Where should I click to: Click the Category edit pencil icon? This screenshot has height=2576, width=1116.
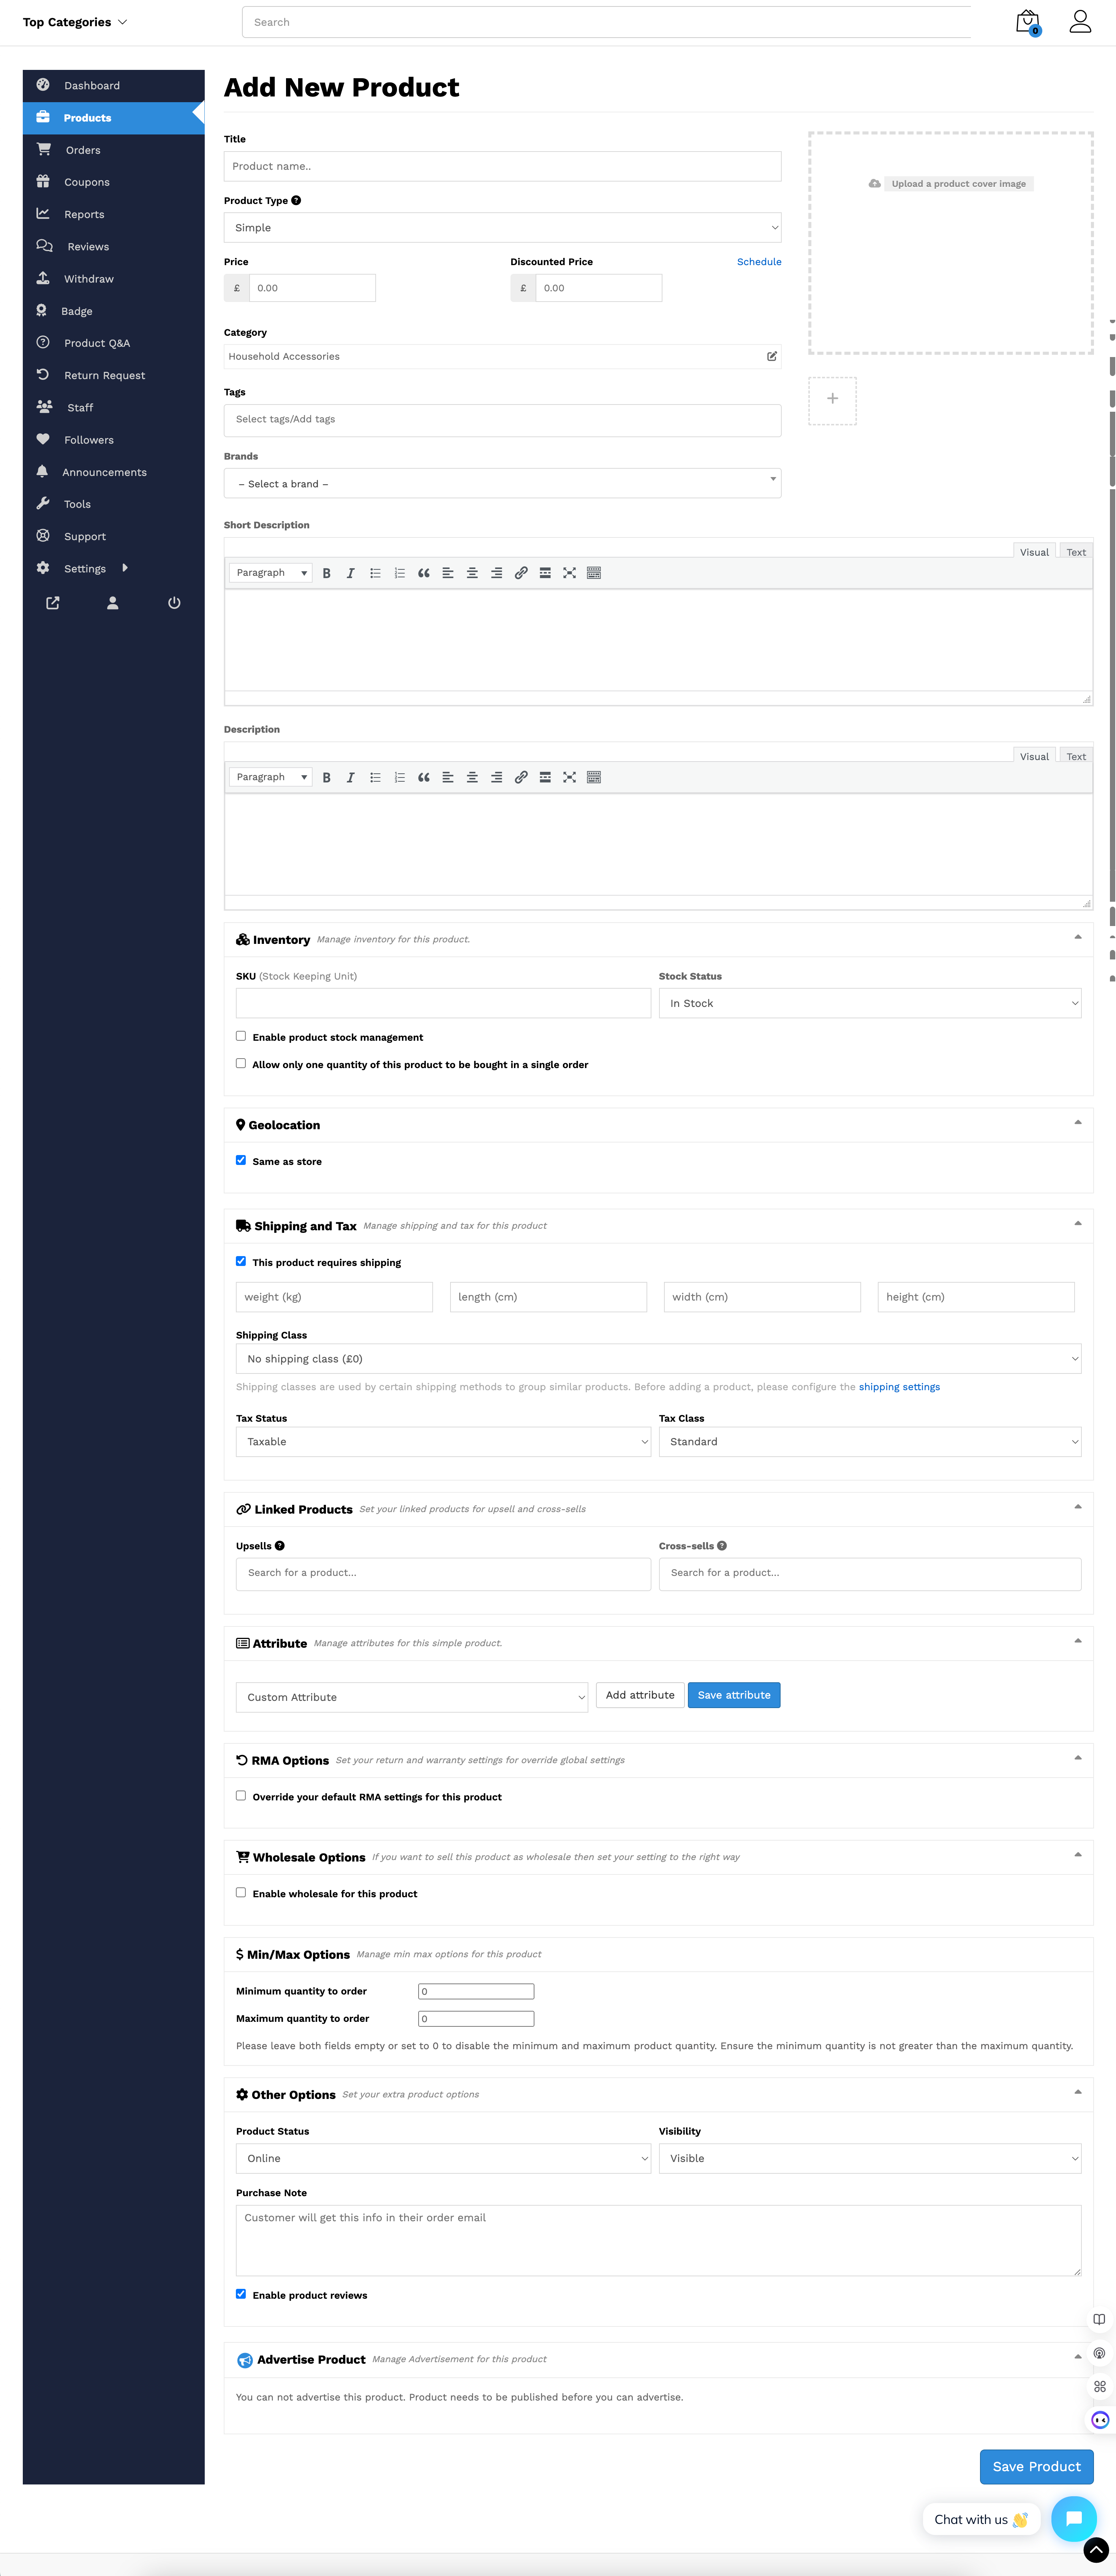pyautogui.click(x=772, y=356)
